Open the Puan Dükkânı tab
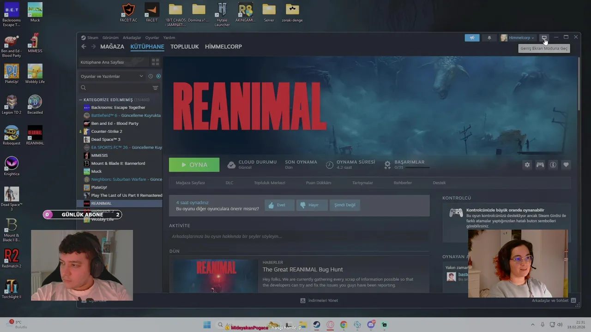Viewport: 591px width, 332px height. 319,183
